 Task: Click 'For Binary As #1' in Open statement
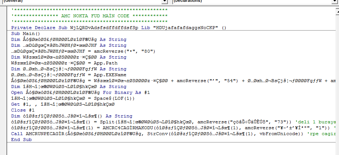click(126, 92)
